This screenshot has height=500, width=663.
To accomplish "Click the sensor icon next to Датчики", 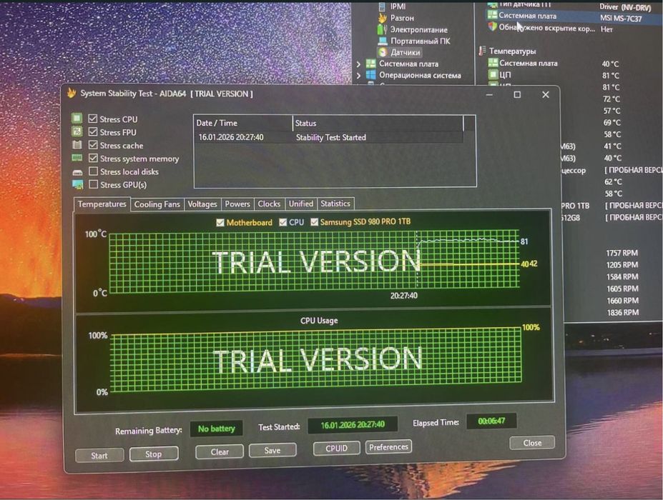I will coord(383,52).
